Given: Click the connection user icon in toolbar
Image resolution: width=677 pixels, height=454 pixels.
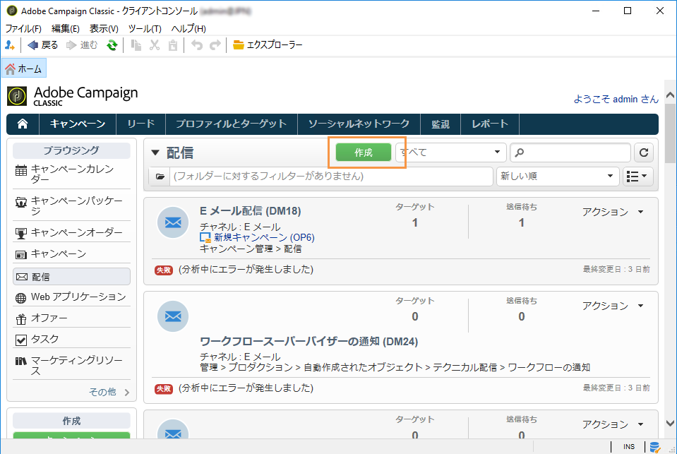Looking at the screenshot, I should point(9,45).
